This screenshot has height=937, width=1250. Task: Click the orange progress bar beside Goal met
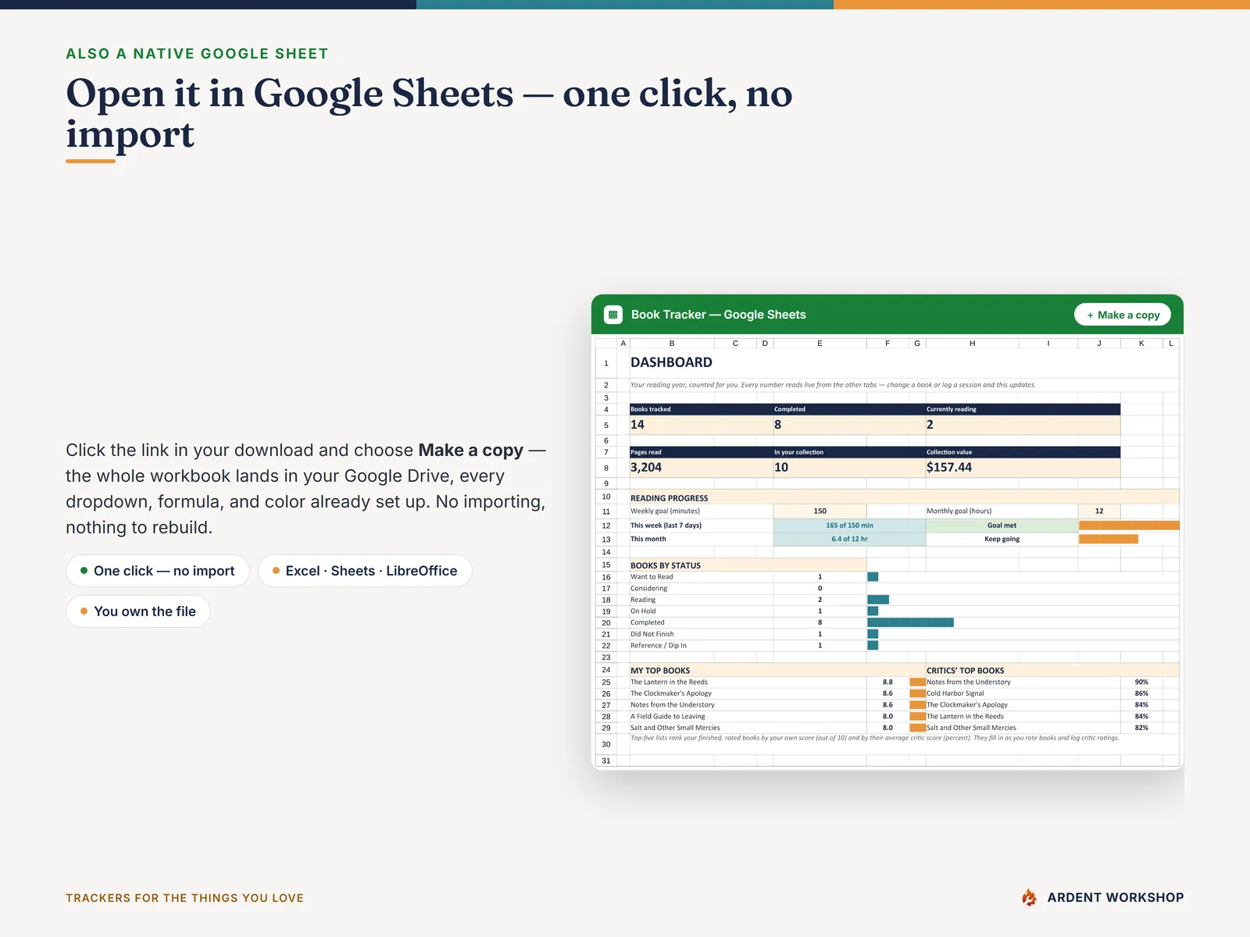pyautogui.click(x=1129, y=526)
